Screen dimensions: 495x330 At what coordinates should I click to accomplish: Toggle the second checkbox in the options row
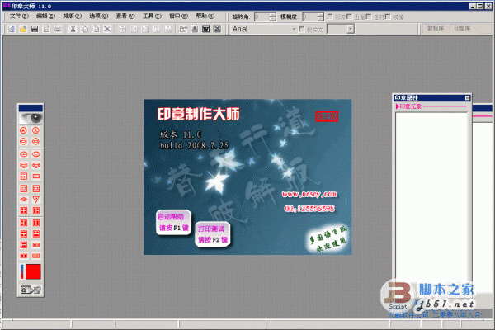[350, 16]
